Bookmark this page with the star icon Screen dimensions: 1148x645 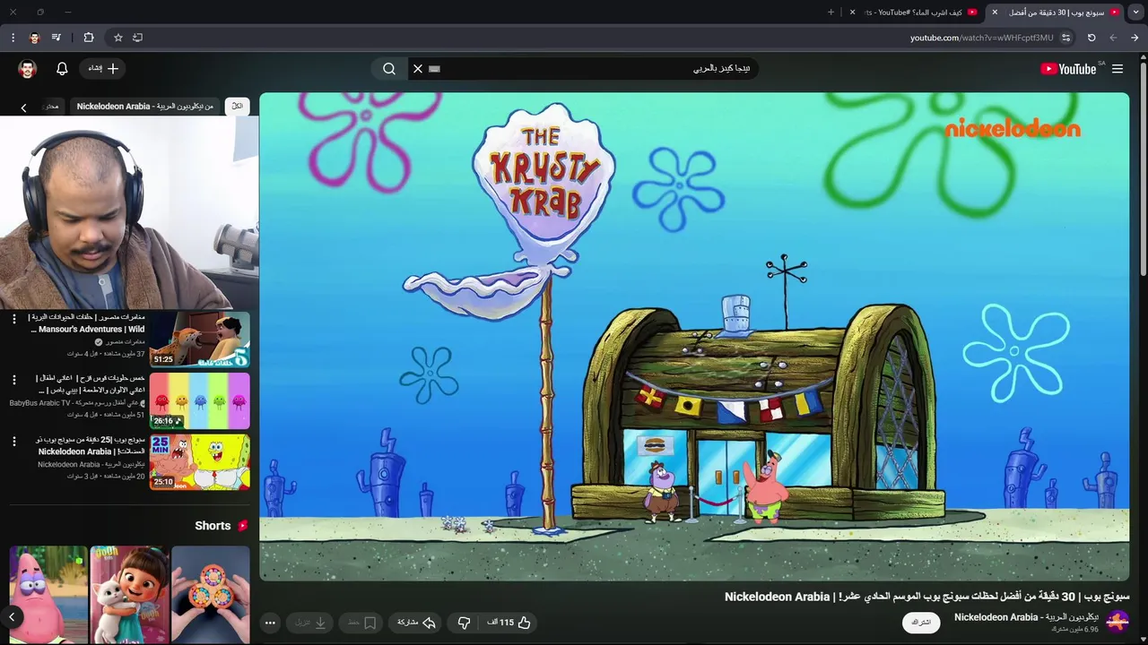point(117,38)
